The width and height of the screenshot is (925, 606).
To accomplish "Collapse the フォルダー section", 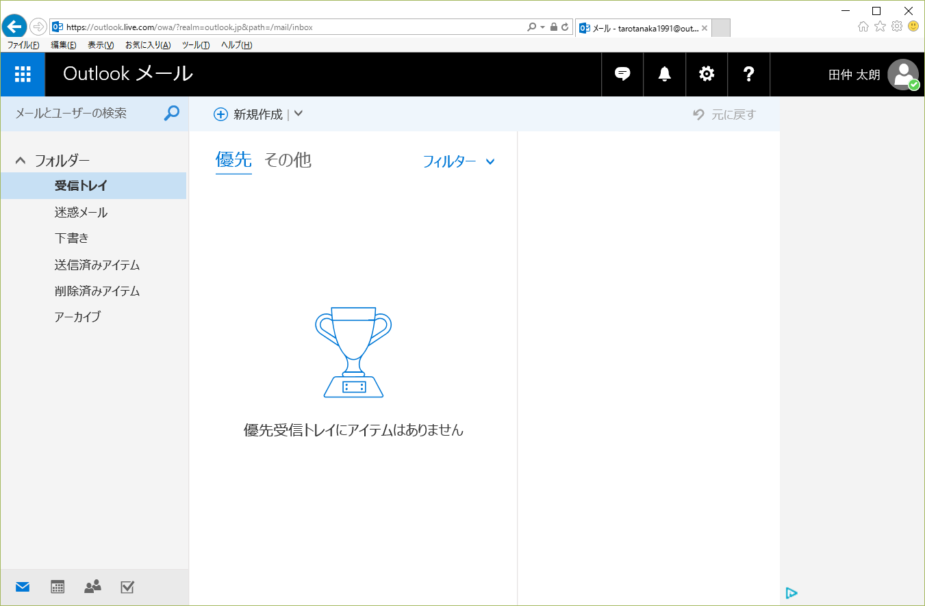I will tap(20, 159).
